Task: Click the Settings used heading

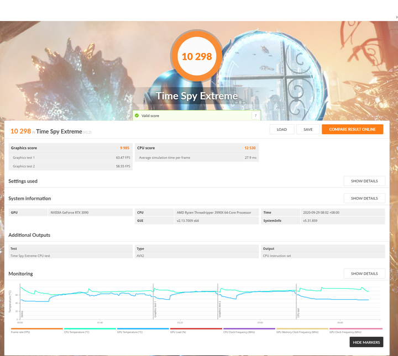Action: 23,181
